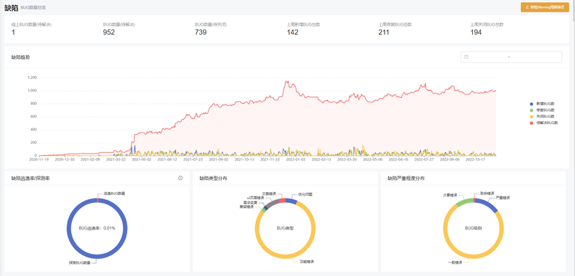The image size is (575, 276).
Task: Click the 功能错误 label under type donut
Action: click(x=307, y=262)
